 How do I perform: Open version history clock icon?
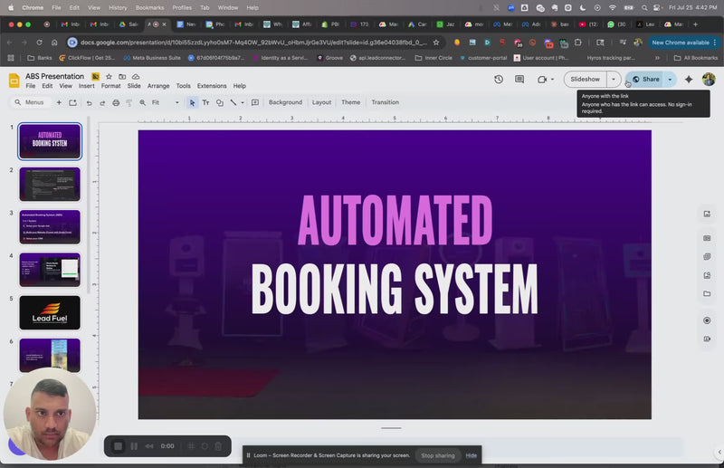[x=499, y=80]
